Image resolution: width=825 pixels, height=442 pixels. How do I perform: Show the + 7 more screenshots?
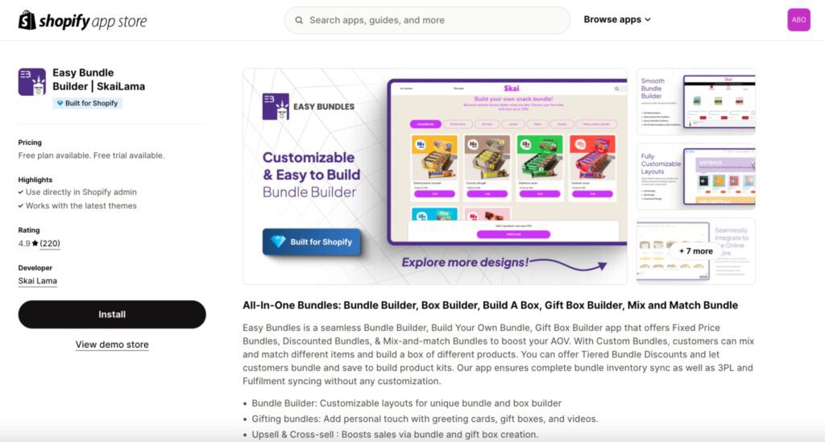pos(696,251)
